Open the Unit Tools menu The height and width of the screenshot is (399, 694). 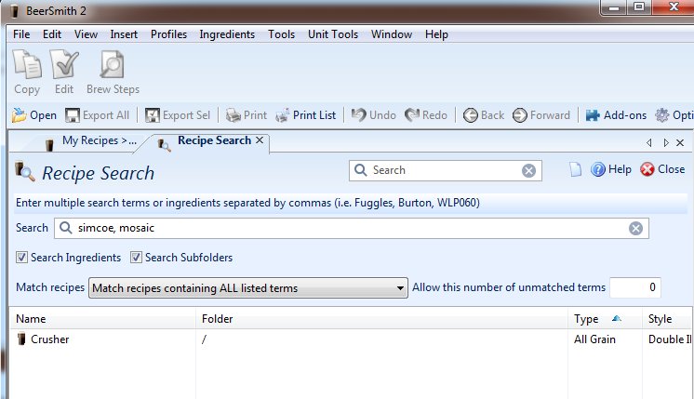point(333,34)
